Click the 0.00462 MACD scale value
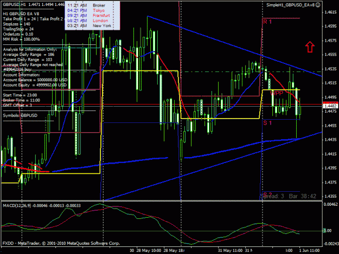Viewport: 339px width, 254px height. click(x=330, y=204)
